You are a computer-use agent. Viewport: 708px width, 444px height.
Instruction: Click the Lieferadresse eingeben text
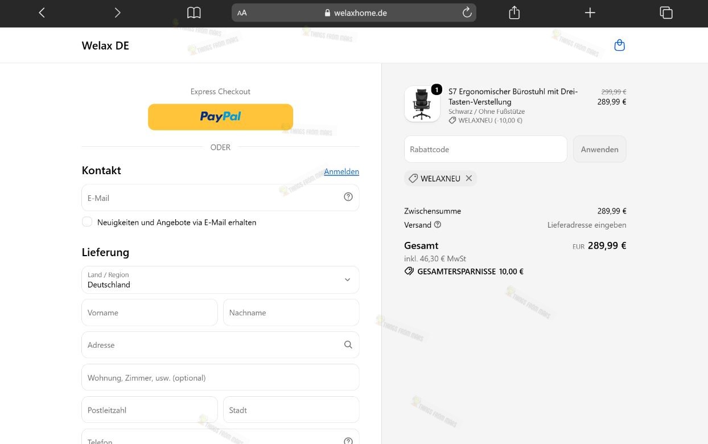[587, 225]
